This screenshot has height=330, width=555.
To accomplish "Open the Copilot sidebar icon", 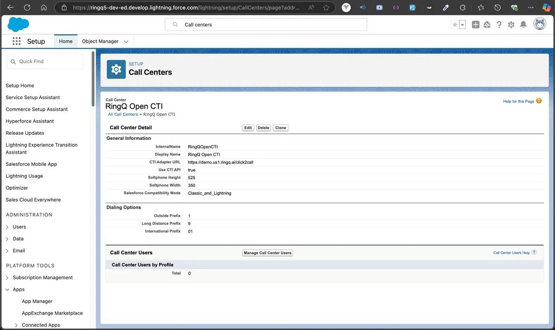I will tap(546, 7).
